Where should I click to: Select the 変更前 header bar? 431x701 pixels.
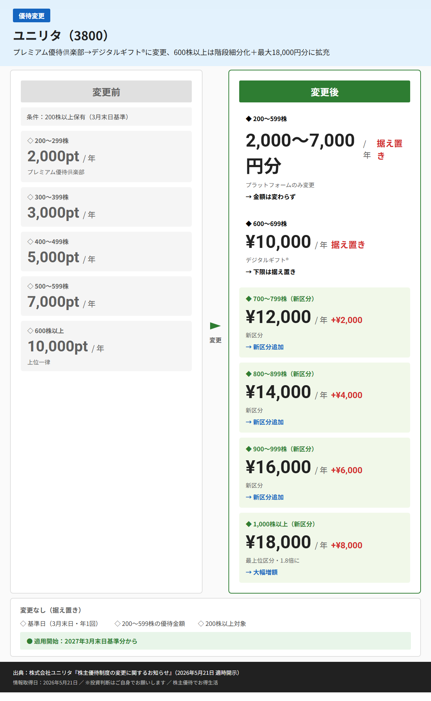coord(106,92)
